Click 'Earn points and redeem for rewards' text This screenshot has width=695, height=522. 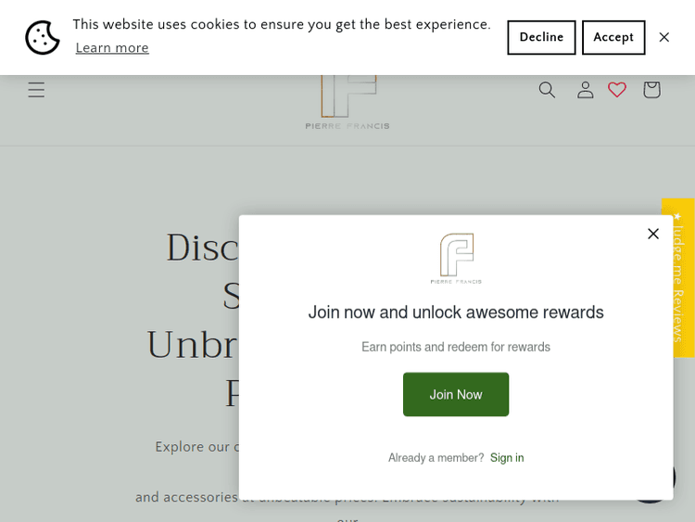[x=456, y=347]
